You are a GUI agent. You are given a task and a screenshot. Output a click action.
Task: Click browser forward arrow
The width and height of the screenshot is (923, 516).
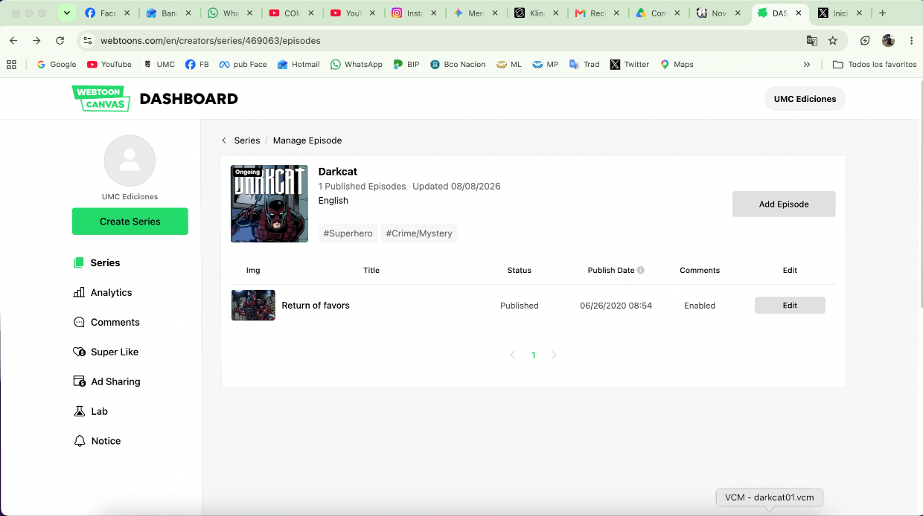36,41
